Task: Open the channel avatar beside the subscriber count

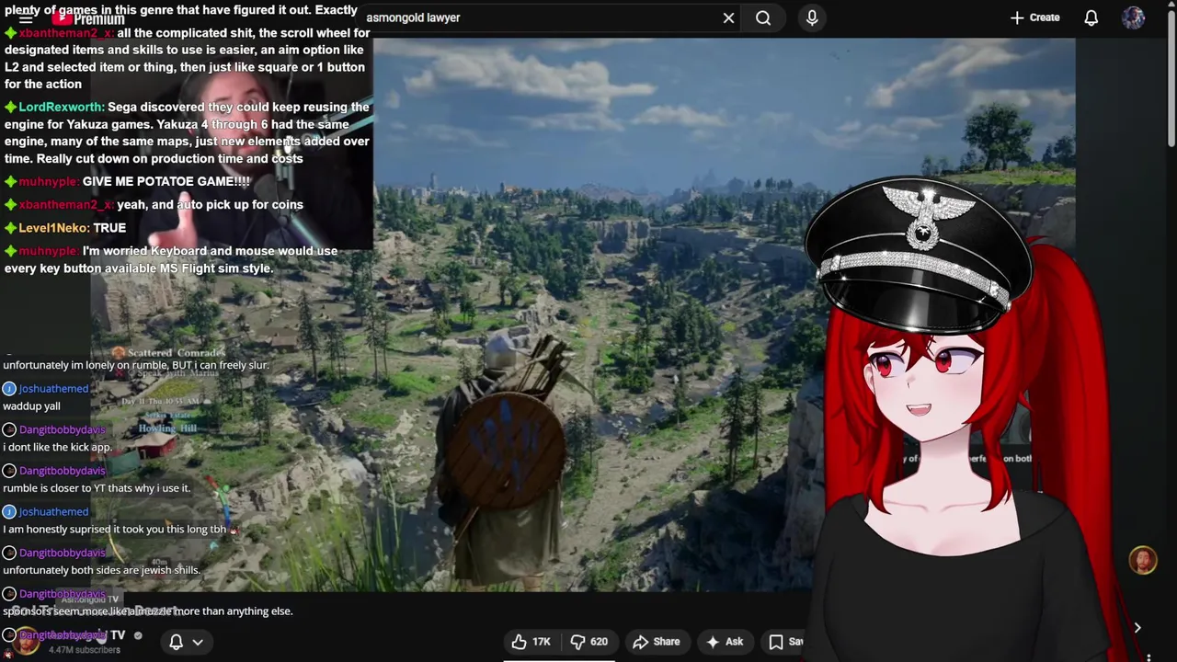Action: click(x=26, y=642)
